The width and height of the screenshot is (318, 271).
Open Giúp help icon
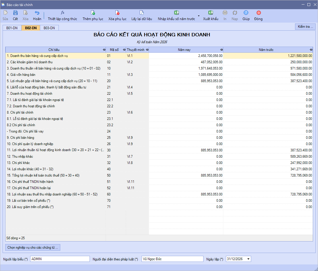click(x=246, y=13)
